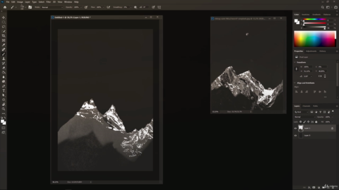This screenshot has width=339, height=190.
Task: Click the Color panel spectrum ramp
Action: (315, 39)
